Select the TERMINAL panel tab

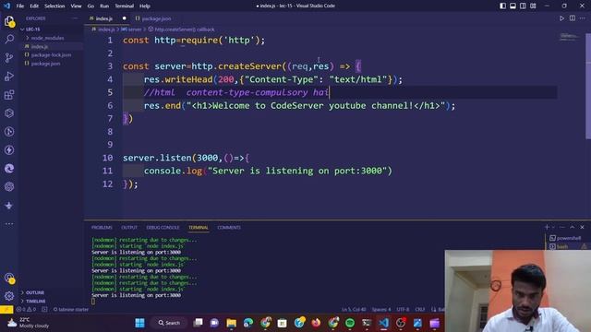click(x=199, y=228)
